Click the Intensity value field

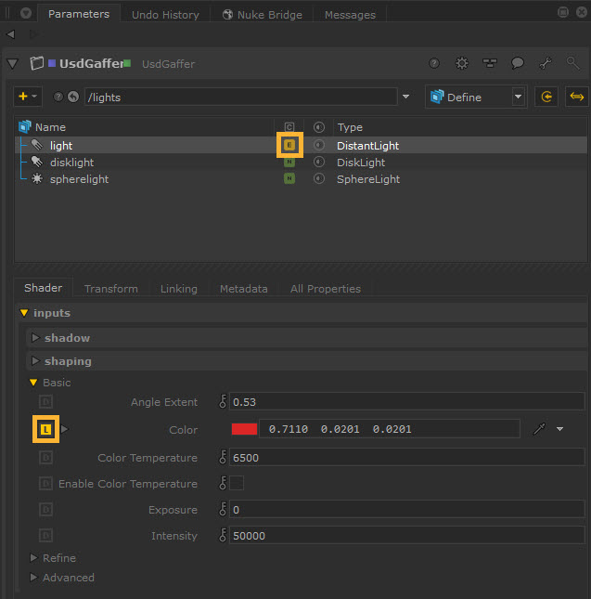tap(406, 536)
